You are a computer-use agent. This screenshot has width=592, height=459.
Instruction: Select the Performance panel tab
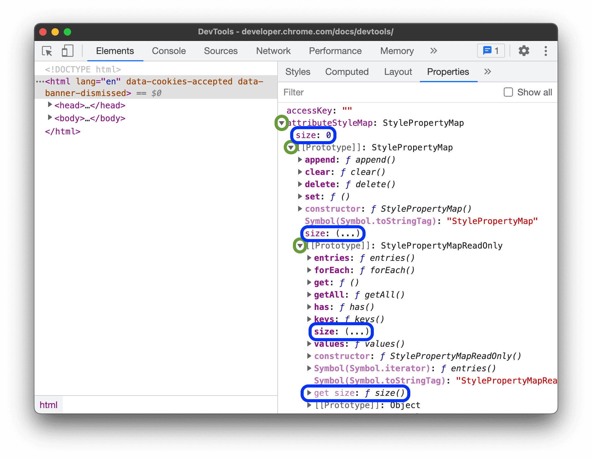coord(335,51)
